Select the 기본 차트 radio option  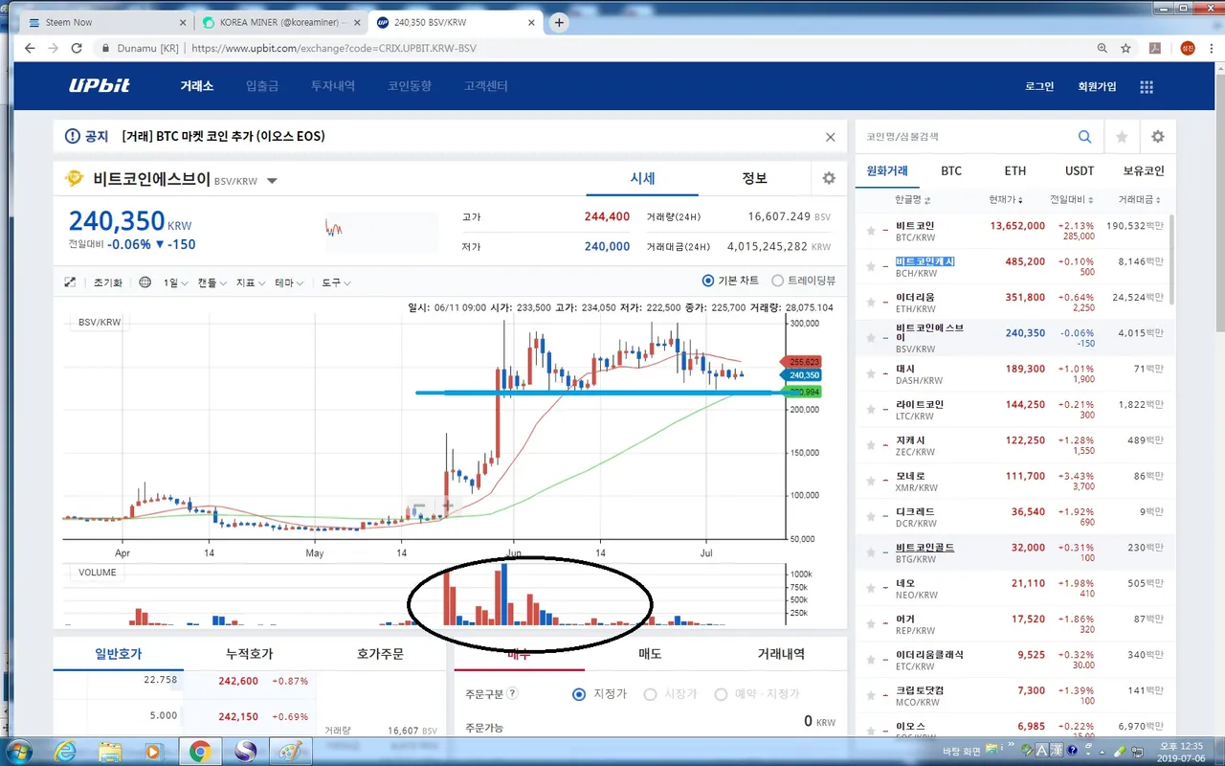[708, 281]
